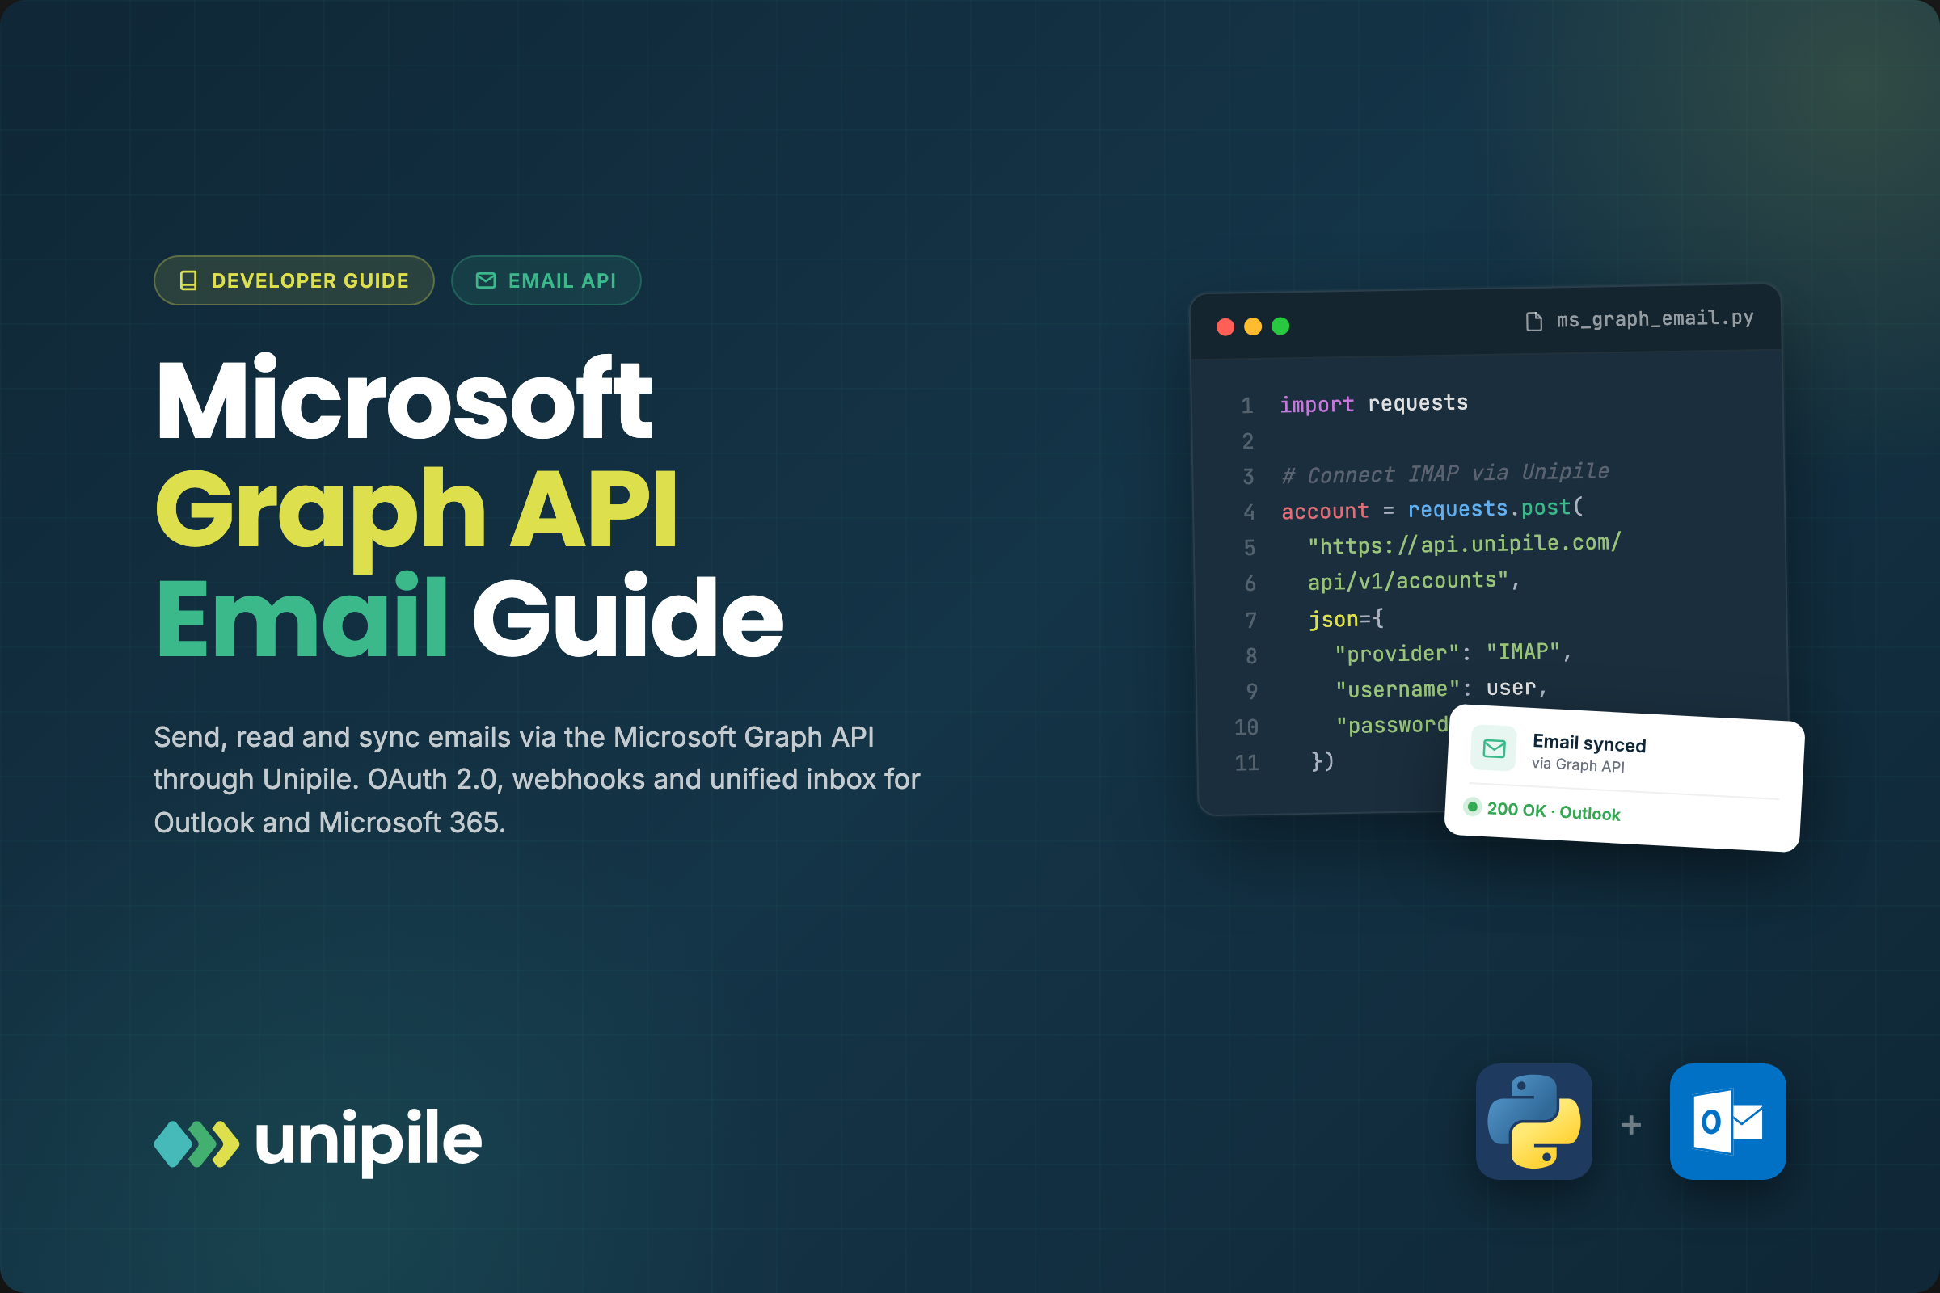Click the 'Send, read and sync emails' description paragraph
The image size is (1940, 1293).
point(536,779)
